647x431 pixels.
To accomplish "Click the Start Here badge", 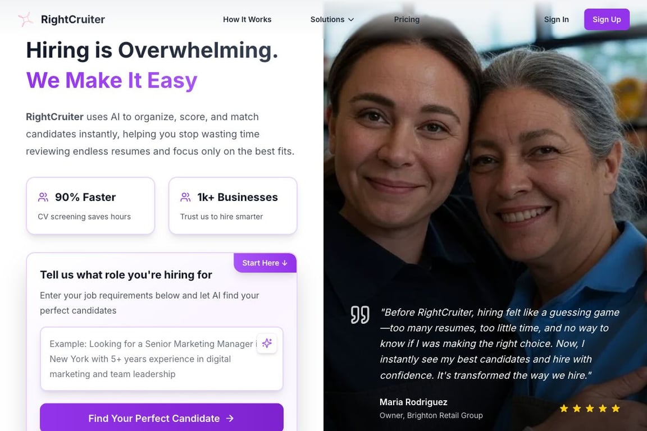I will [x=265, y=263].
